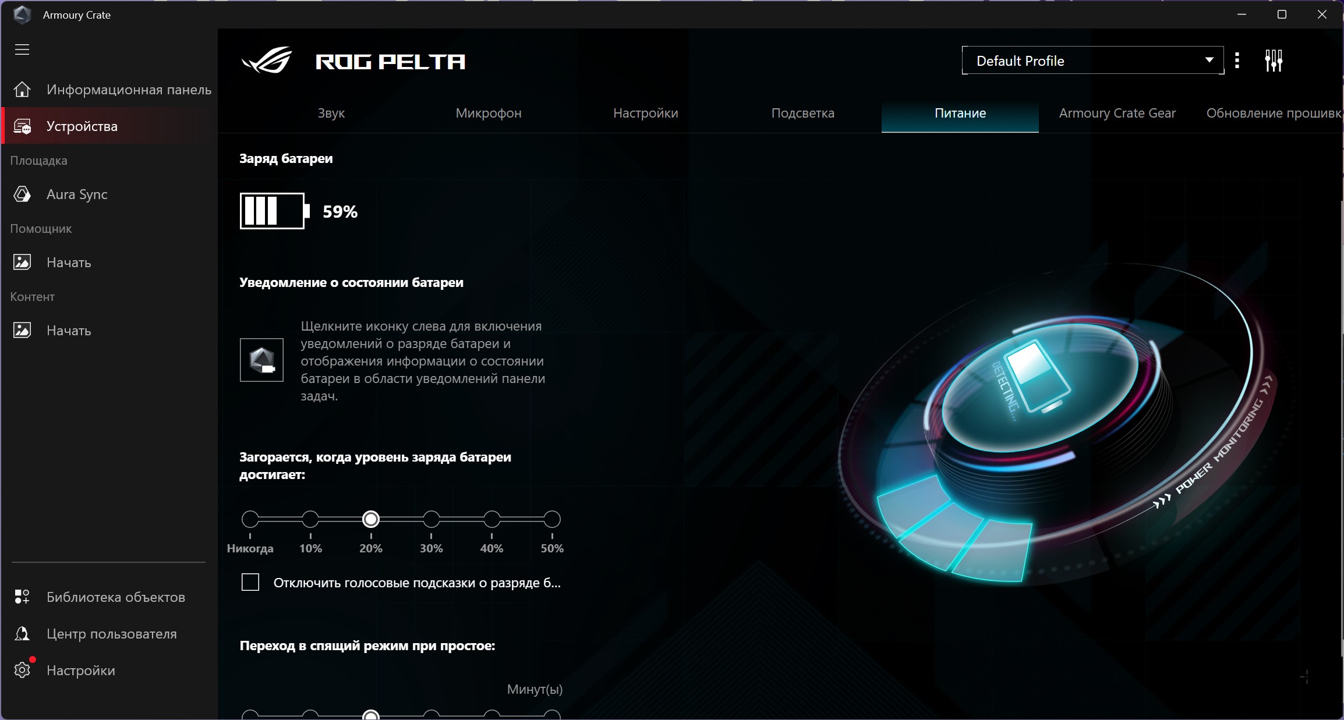
Task: Select the 20% battery alert stop
Action: (371, 519)
